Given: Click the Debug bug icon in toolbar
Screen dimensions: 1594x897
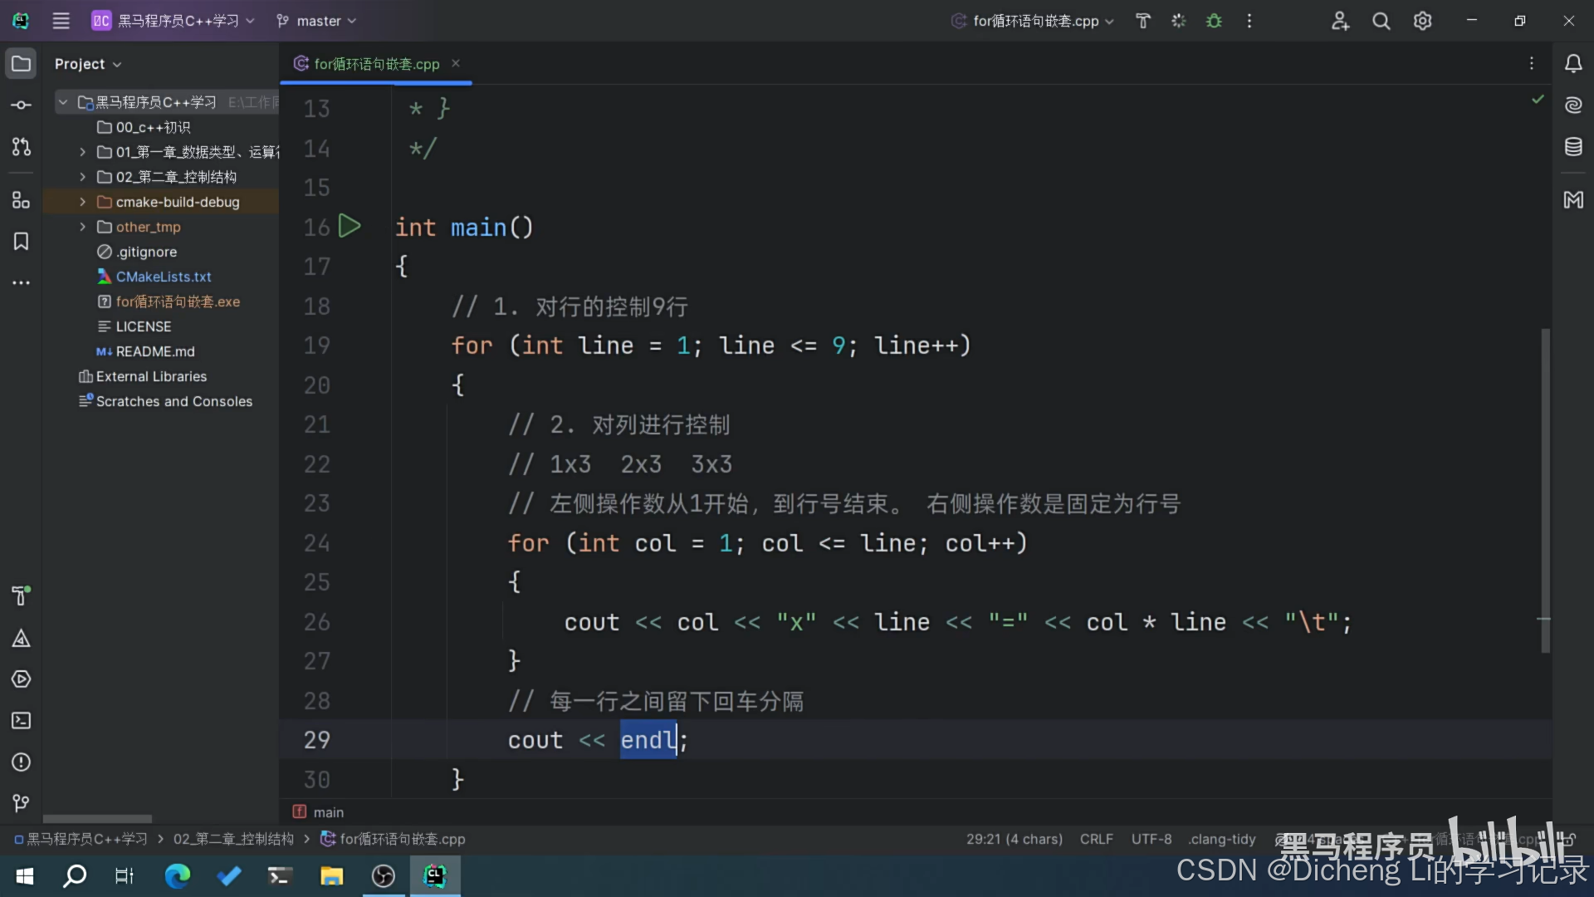Looking at the screenshot, I should (1214, 21).
